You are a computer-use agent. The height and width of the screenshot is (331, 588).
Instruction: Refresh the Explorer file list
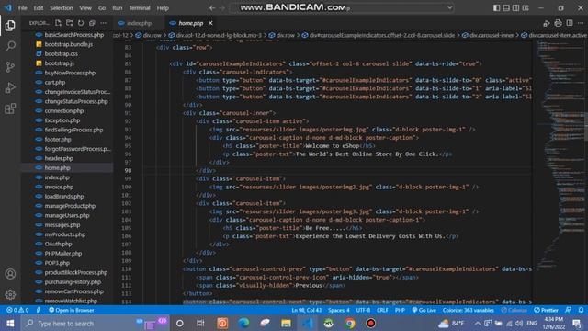(81, 23)
